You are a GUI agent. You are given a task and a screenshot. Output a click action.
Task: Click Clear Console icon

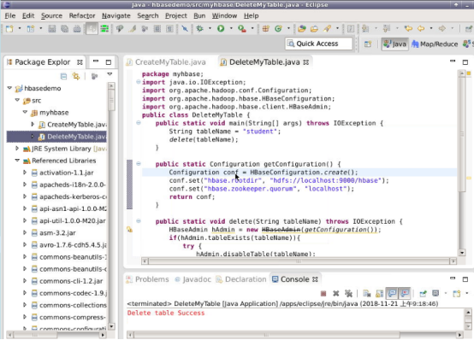tap(367, 293)
